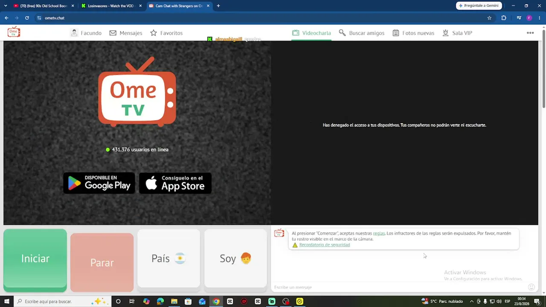Screen dimensions: 546x307
Task: Switch to the Losinvasores Kick tab
Action: 111,6
